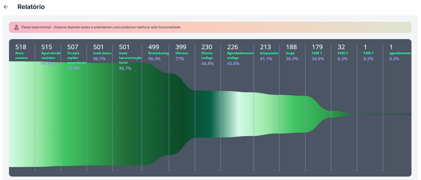The width and height of the screenshot is (421, 180).
Task: Select the "agendamento" stage label
Action: pos(400,53)
